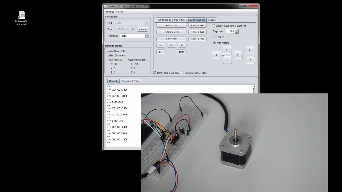This screenshot has height=192, width=342.
Task: Click the Reset Zero button
Action: tap(171, 26)
